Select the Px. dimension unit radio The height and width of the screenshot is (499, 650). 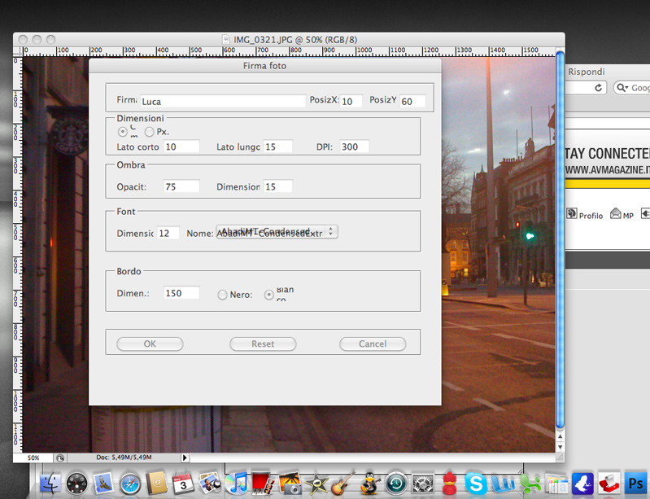pos(150,131)
